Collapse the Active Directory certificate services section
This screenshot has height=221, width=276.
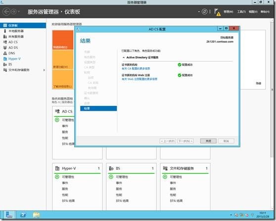[124, 57]
